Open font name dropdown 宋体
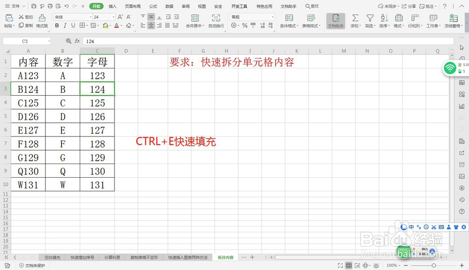Screen dimensions: 469x270 (91, 17)
